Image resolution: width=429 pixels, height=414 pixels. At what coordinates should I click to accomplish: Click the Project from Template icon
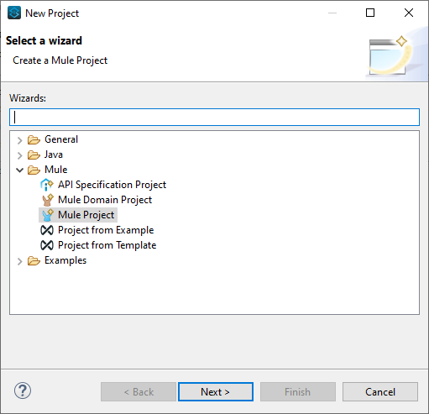tap(47, 245)
